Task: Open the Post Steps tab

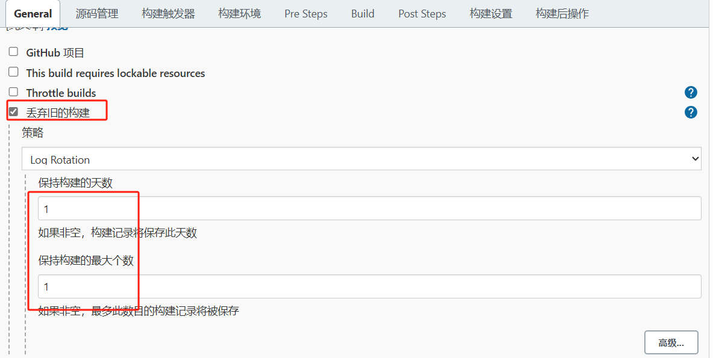Action: [x=422, y=14]
